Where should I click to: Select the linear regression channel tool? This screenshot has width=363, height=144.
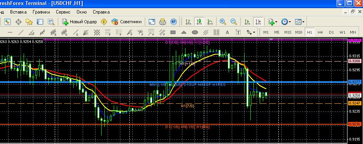(x=42, y=32)
